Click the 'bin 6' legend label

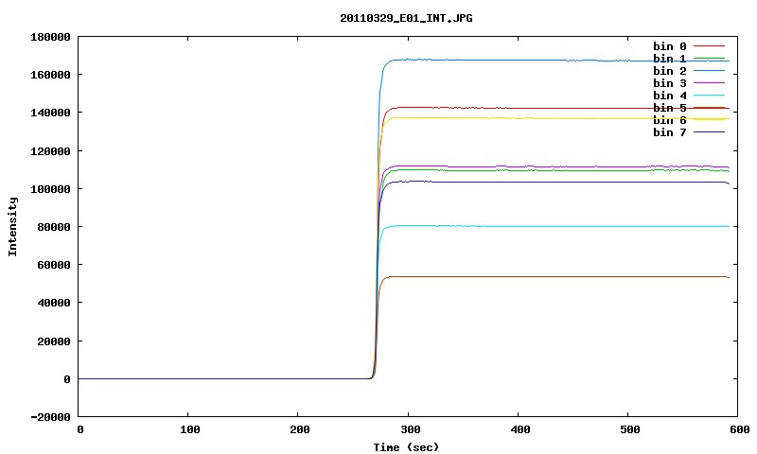point(670,120)
